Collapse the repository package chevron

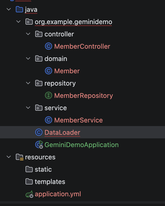(28, 83)
